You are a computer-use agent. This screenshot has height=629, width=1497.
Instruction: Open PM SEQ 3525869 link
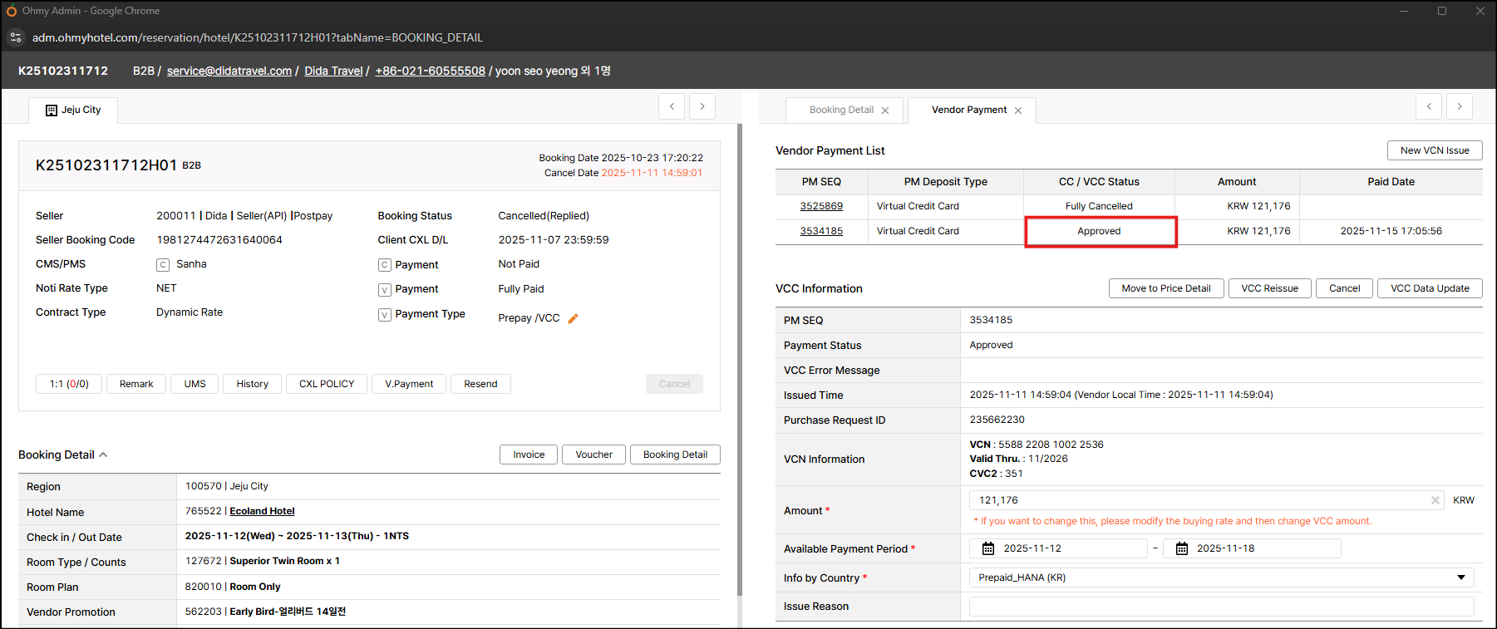pyautogui.click(x=821, y=206)
